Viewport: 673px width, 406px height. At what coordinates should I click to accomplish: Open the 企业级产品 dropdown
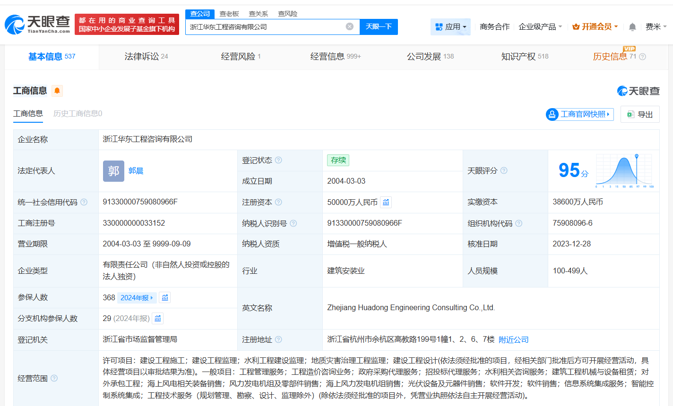tap(540, 27)
